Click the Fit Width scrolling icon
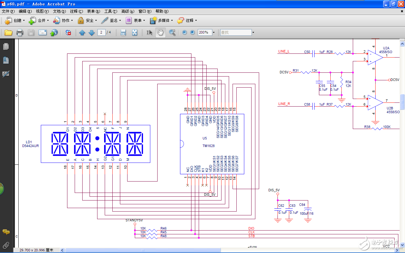405x253 pixels. (123, 32)
